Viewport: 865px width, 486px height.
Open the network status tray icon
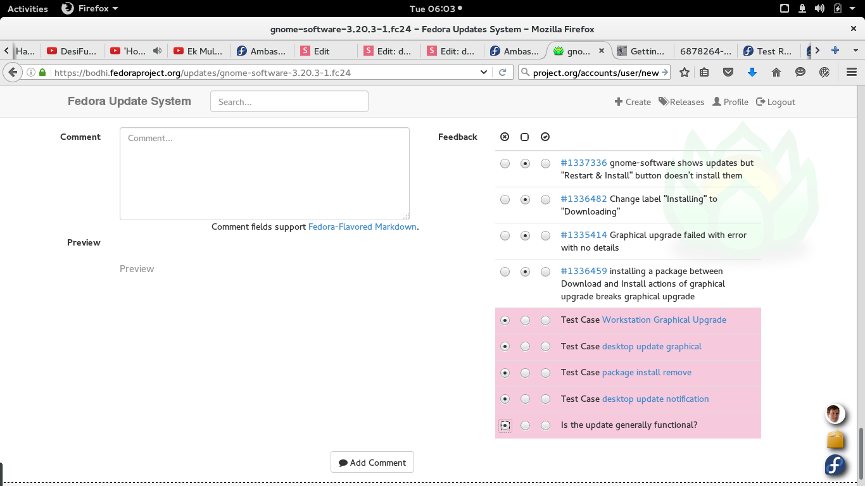click(x=802, y=9)
